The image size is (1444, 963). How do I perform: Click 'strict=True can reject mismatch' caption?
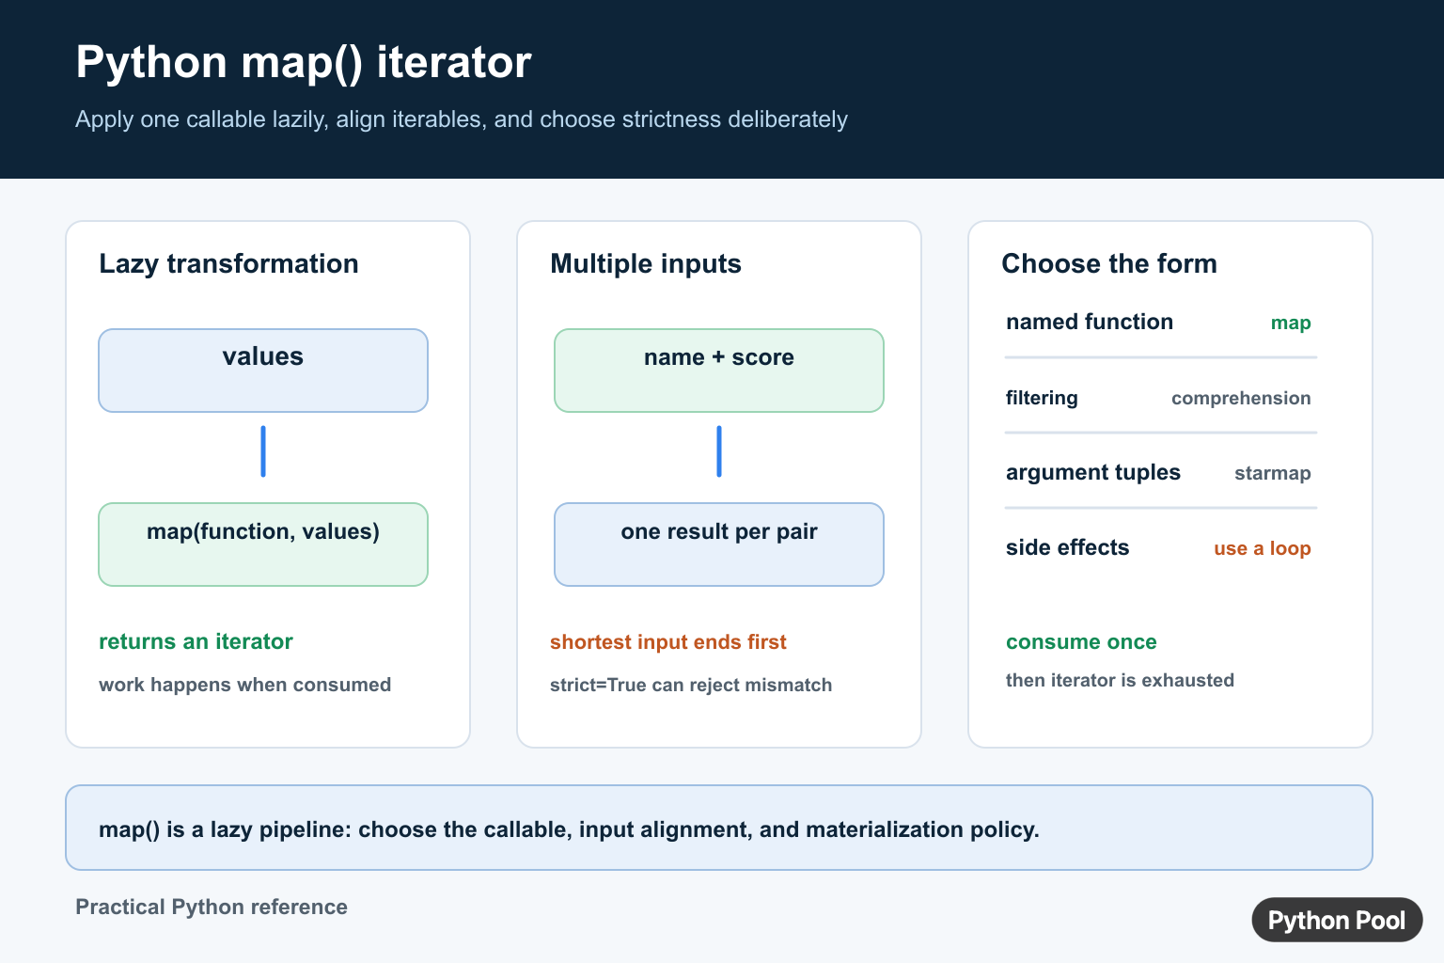[691, 685]
